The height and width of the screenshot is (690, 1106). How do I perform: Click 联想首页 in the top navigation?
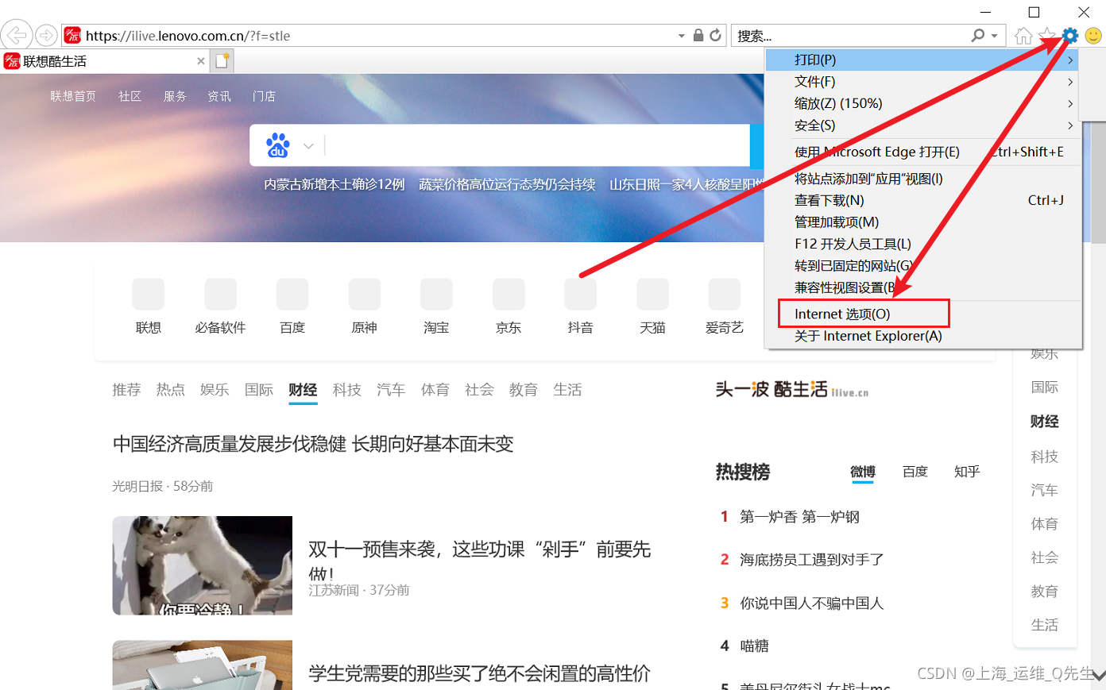[x=73, y=96]
